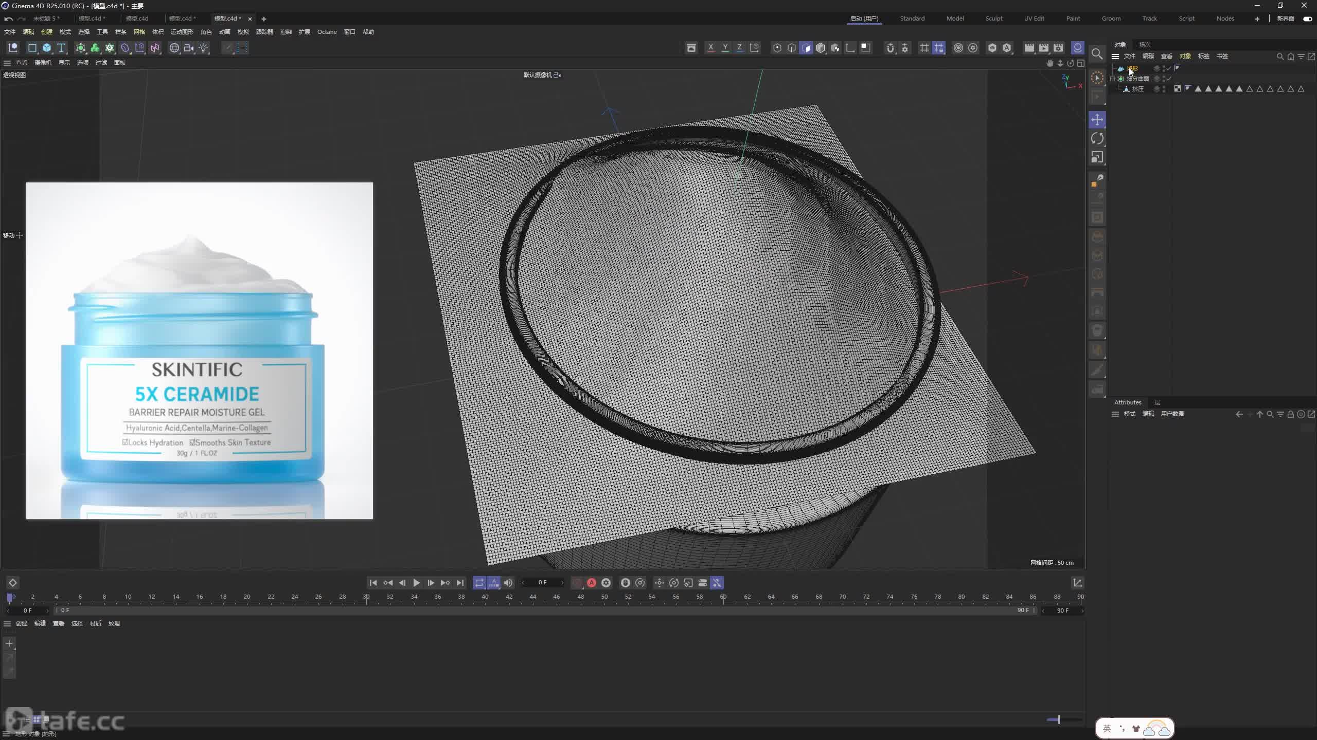
Task: Toggle the 新界面 new layout switch
Action: click(x=1307, y=18)
